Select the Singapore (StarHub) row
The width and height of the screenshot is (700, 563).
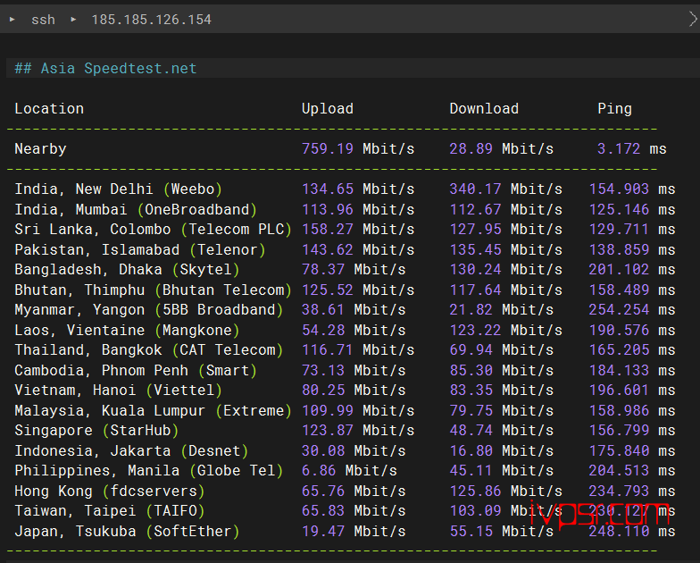[x=345, y=431]
